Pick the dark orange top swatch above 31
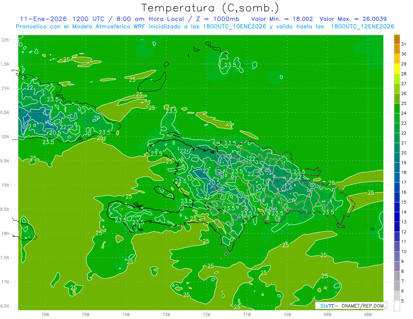 click(397, 39)
